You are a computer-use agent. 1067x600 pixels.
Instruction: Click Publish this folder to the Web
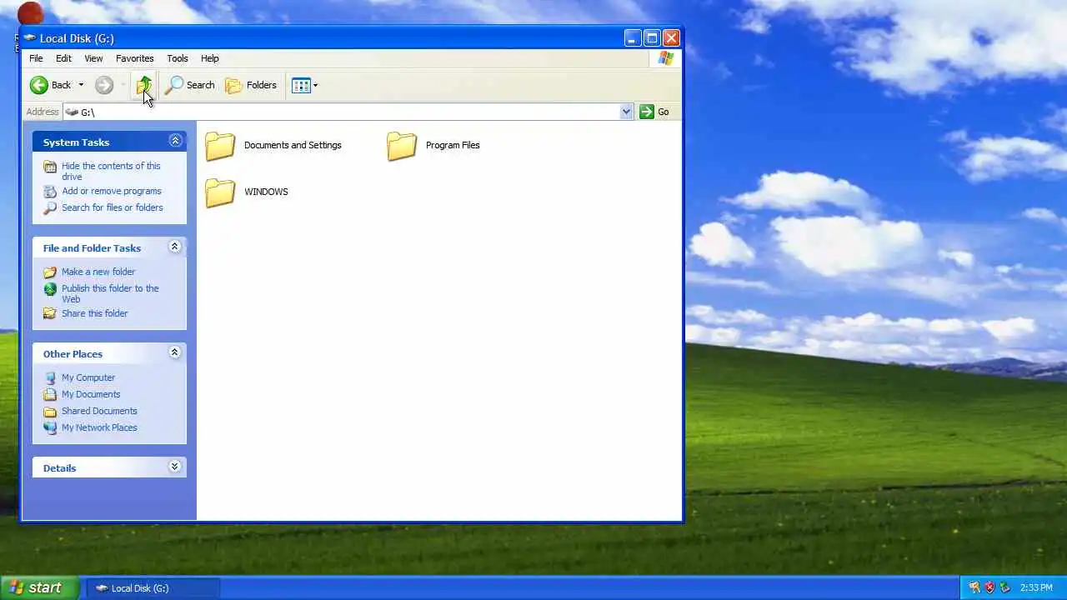(110, 293)
